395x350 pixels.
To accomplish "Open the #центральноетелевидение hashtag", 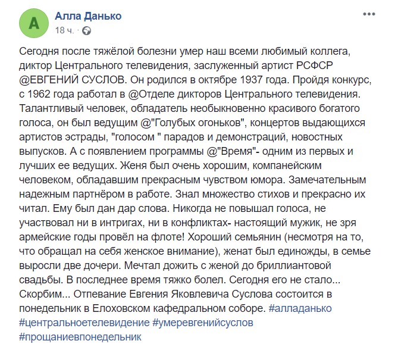I will (x=84, y=323).
